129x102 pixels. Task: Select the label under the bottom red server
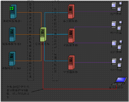coord(71,72)
